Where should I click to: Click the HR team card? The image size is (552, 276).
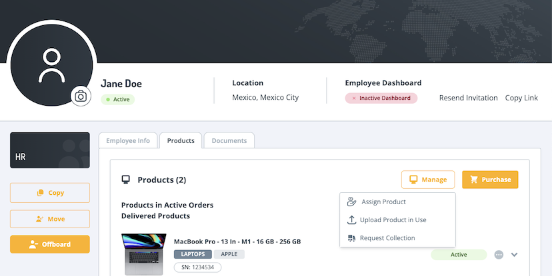coord(50,150)
